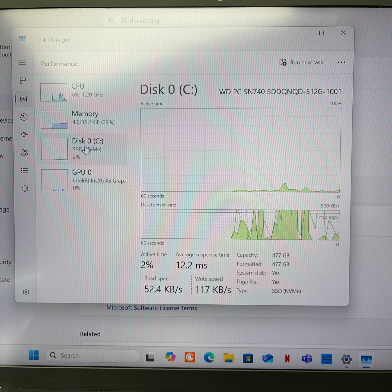392x392 pixels.
Task: Open Task Manager settings via bottom gear
Action: click(x=26, y=292)
